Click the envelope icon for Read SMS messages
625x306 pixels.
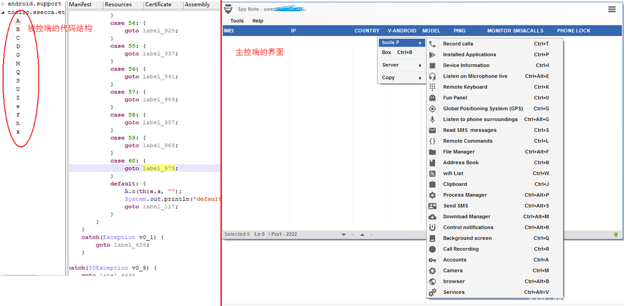pos(432,130)
